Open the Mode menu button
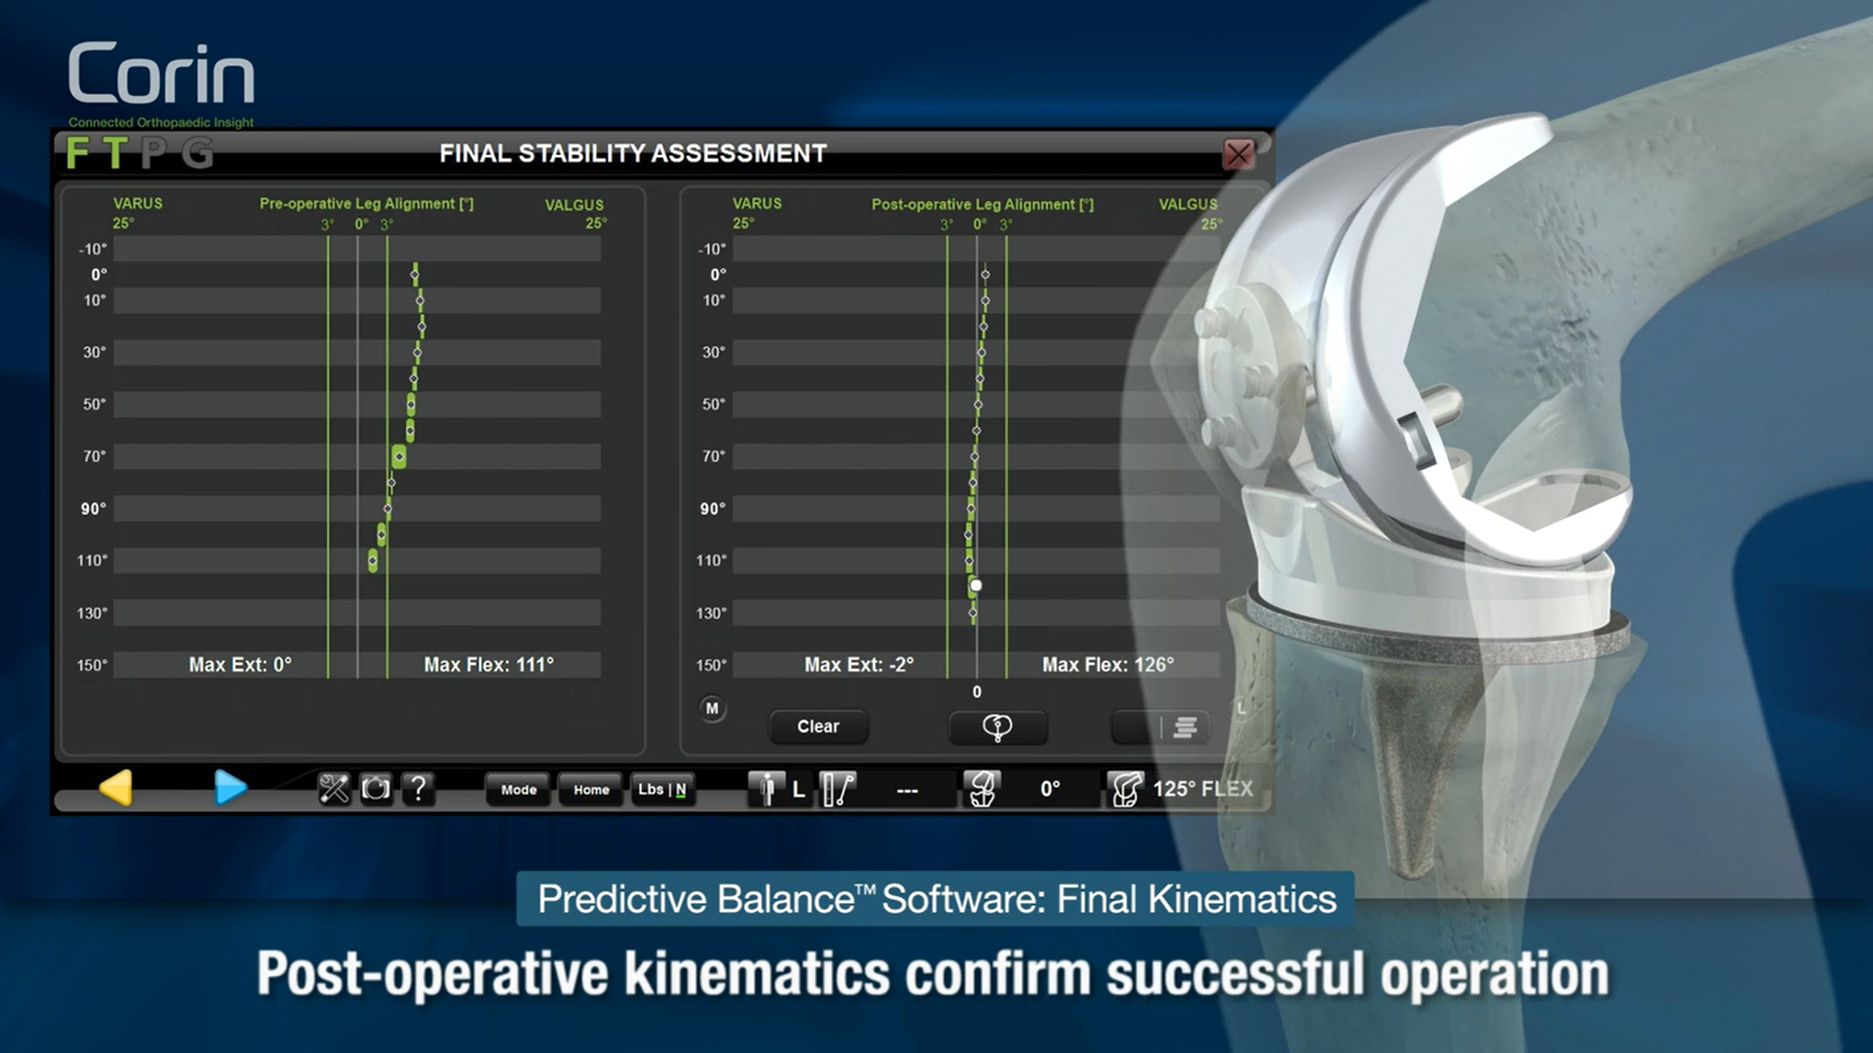This screenshot has height=1053, width=1873. tap(518, 789)
